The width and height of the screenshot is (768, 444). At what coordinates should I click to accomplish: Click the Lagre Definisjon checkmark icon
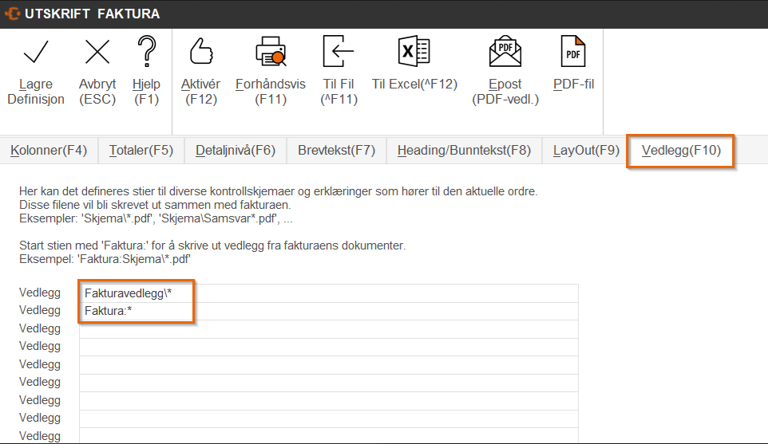click(x=36, y=53)
